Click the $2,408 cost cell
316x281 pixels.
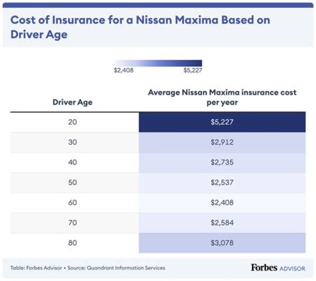tap(222, 203)
